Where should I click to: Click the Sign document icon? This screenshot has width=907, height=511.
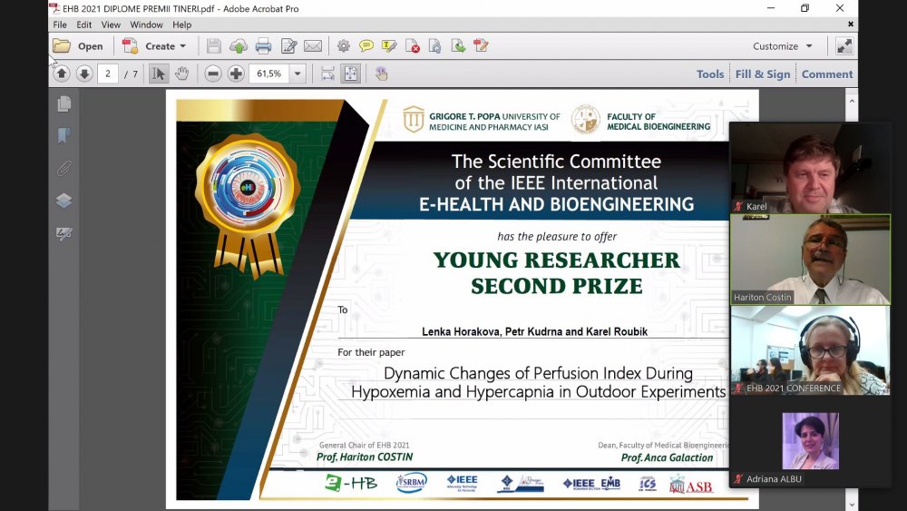click(x=481, y=45)
